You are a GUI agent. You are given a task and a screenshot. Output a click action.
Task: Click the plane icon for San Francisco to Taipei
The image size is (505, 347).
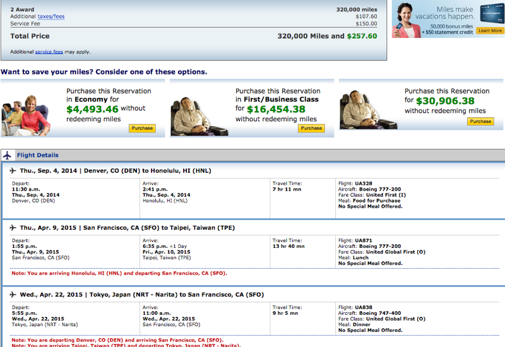click(x=13, y=228)
